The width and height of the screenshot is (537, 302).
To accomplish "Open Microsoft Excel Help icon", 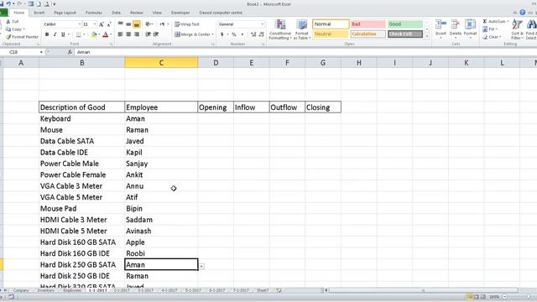I will coord(522,13).
